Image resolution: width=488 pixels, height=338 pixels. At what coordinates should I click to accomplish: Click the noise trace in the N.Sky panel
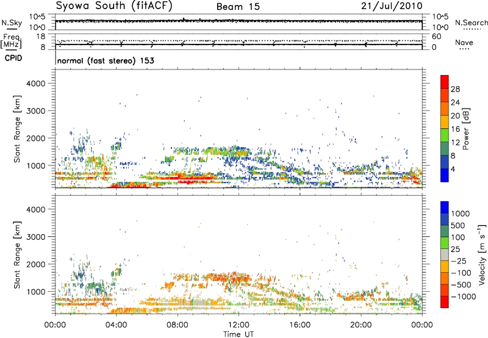point(239,21)
